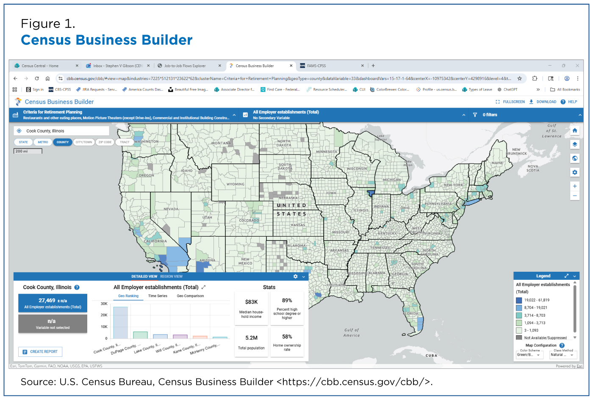The image size is (593, 400).
Task: Open the browser profile icon
Action: tap(567, 78)
